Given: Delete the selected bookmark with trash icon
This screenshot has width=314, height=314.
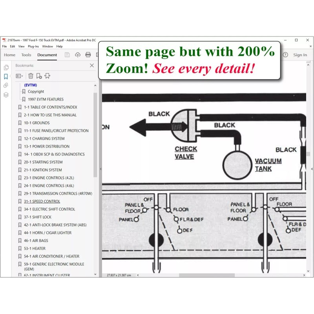Looking at the screenshot, I should pyautogui.click(x=31, y=76).
